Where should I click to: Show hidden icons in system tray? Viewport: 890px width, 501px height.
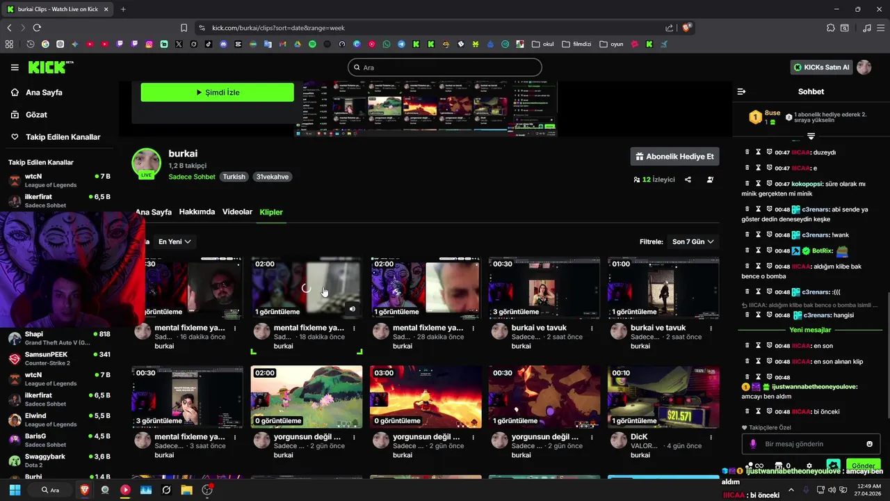point(791,490)
